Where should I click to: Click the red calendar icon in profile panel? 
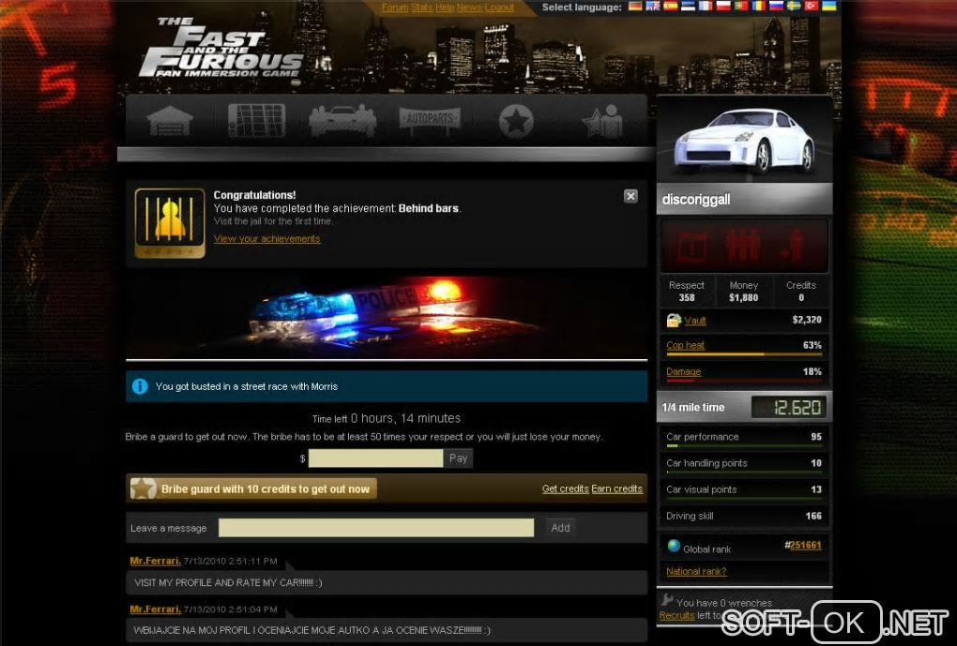pos(692,246)
